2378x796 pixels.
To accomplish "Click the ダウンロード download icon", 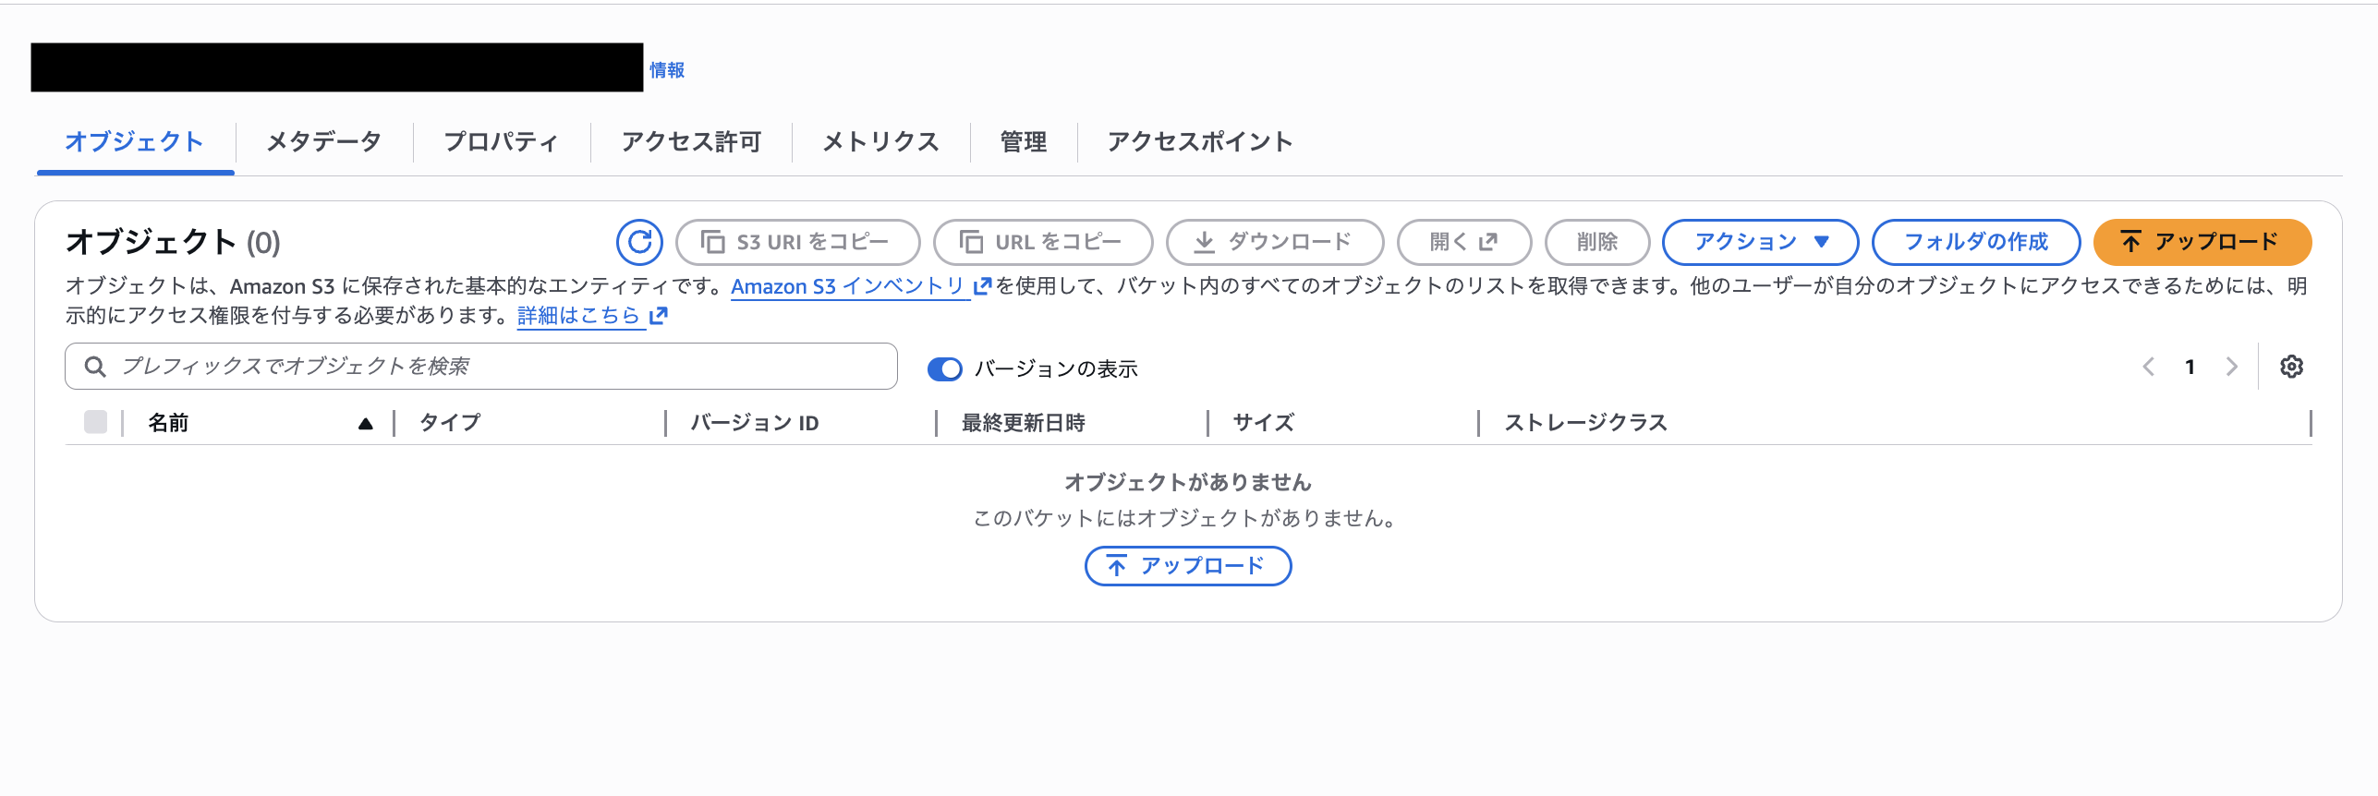I will 1204,242.
